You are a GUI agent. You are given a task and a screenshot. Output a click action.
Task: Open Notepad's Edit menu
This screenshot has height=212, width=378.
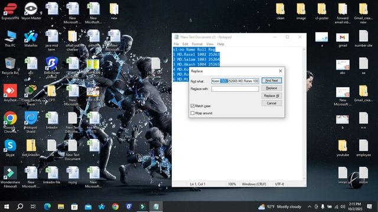(185, 44)
